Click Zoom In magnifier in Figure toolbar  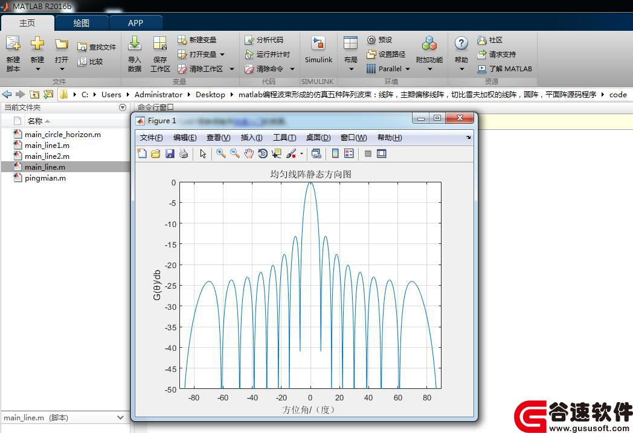(x=221, y=153)
